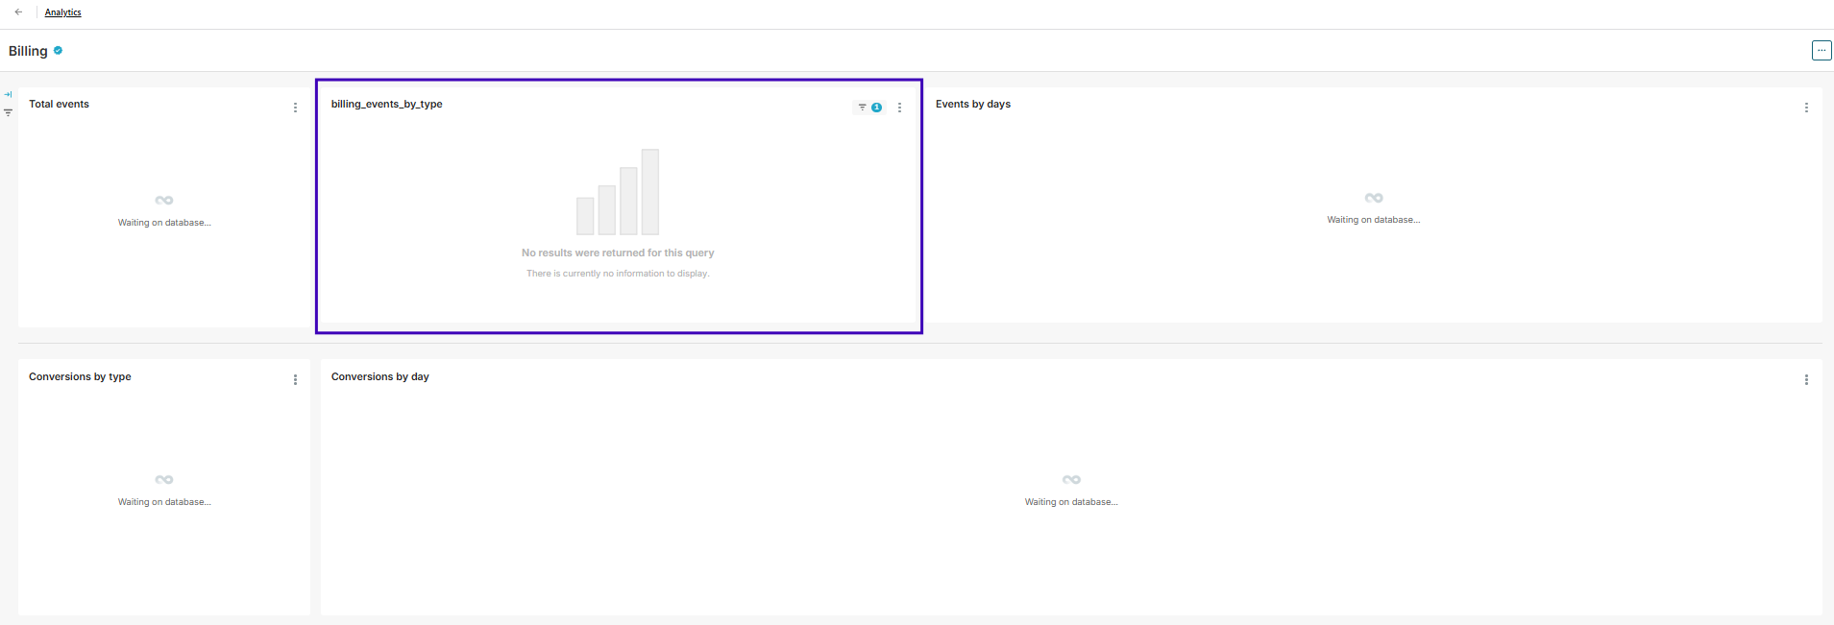Click the Events by days chart title
Image resolution: width=1834 pixels, height=625 pixels.
pos(973,104)
